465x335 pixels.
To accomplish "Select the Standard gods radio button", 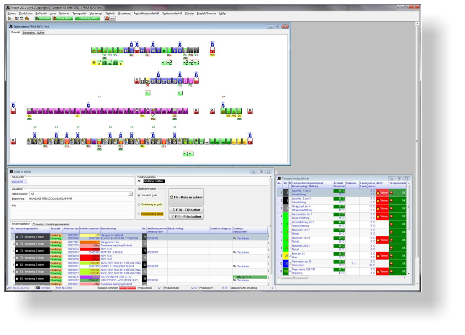I will 139,195.
